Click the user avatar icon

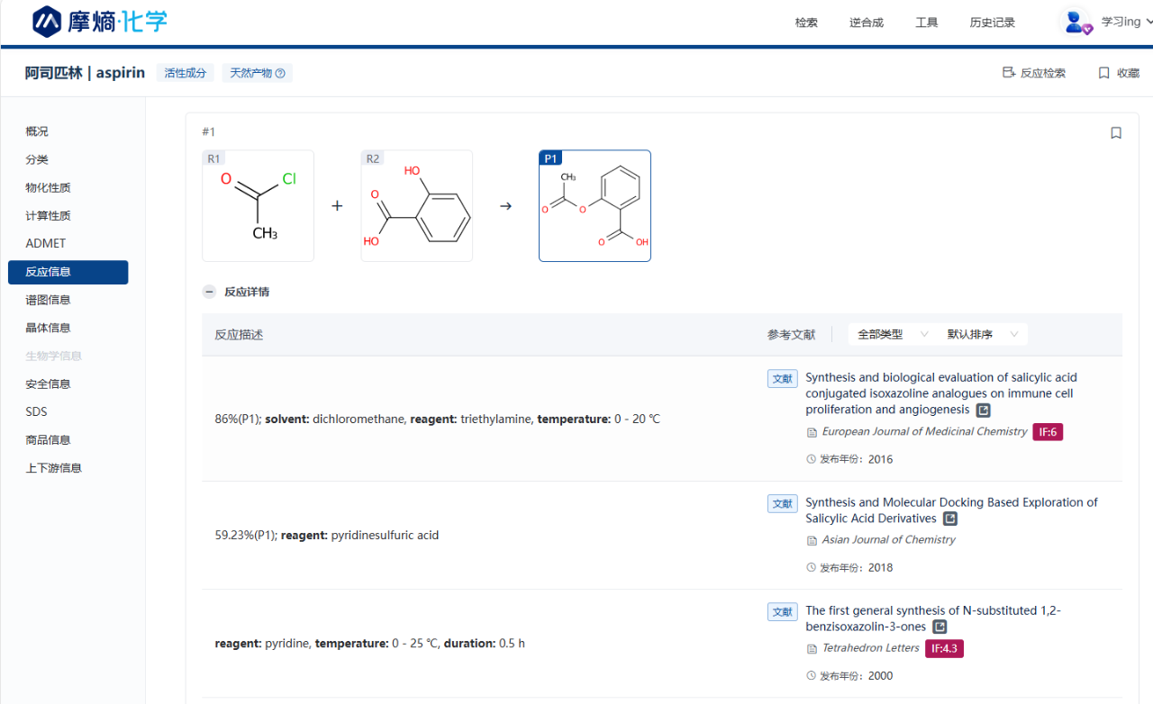point(1076,22)
